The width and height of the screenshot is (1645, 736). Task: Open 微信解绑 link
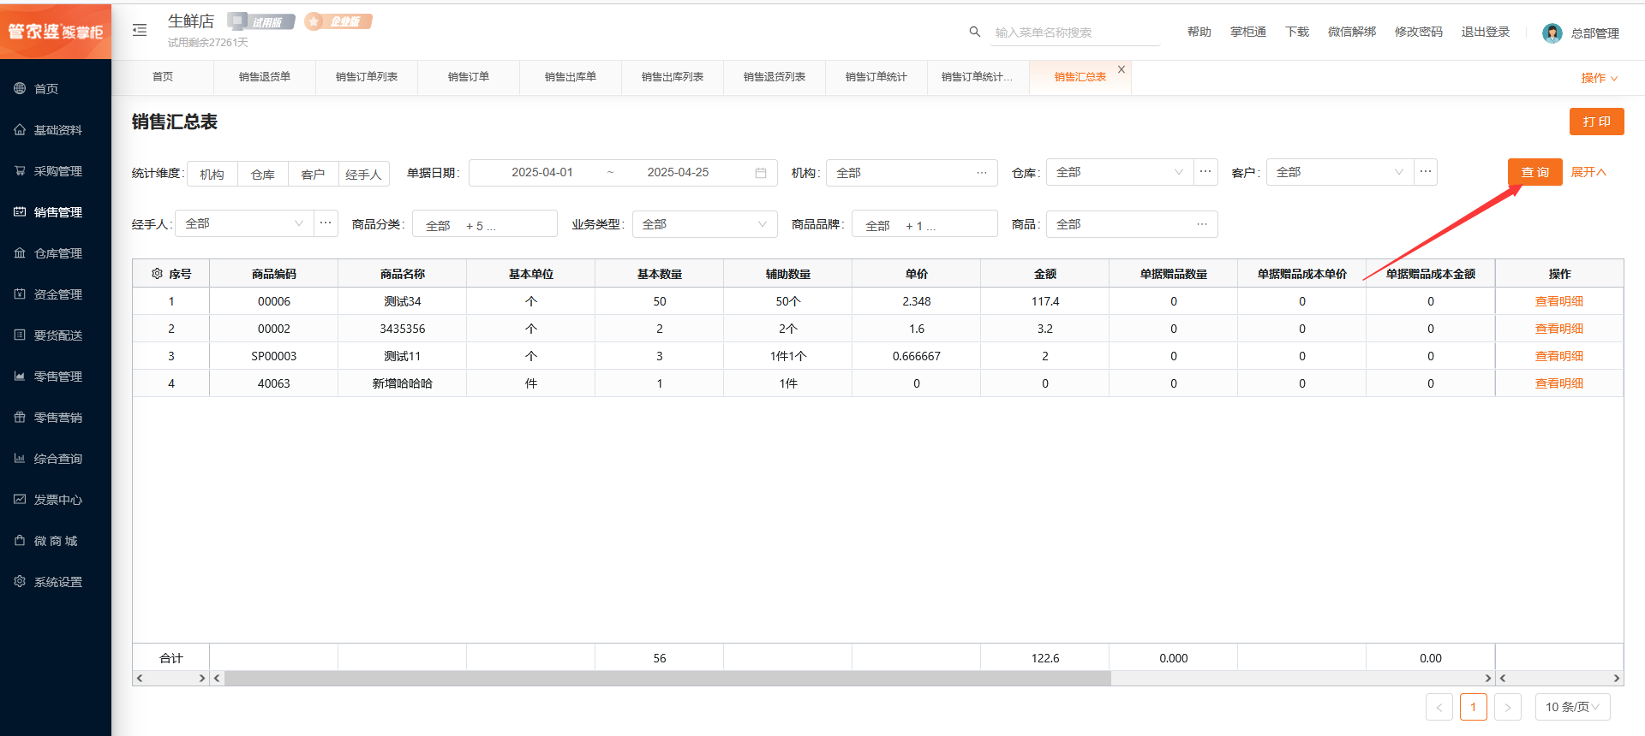click(1352, 32)
